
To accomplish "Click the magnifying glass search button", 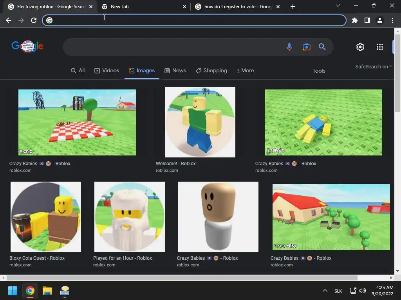I will (322, 47).
